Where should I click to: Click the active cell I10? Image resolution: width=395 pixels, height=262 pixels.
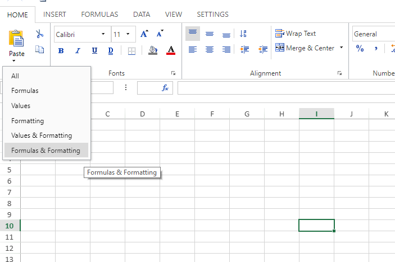point(317,226)
